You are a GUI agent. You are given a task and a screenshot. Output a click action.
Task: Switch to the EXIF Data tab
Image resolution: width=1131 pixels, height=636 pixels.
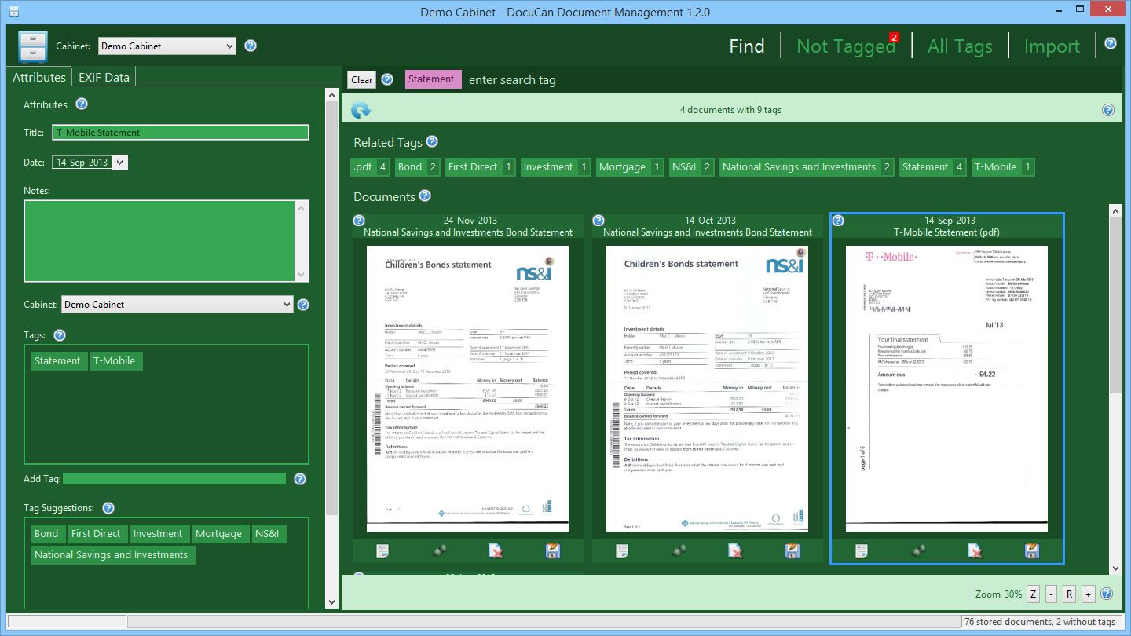tap(104, 77)
